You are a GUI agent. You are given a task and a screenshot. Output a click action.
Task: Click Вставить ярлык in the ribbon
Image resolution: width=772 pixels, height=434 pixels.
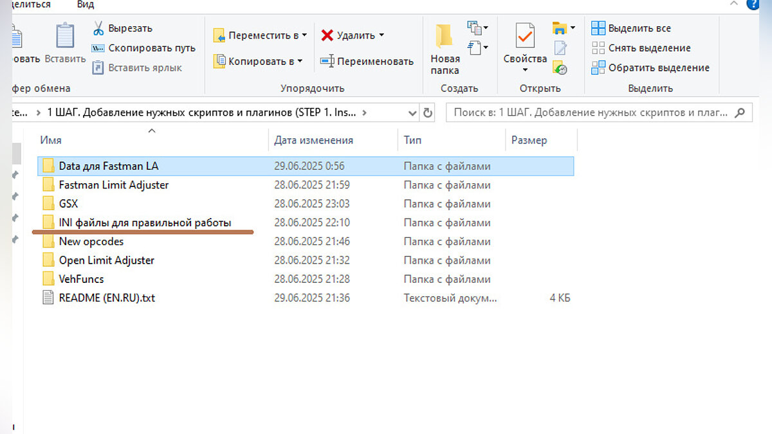[145, 68]
